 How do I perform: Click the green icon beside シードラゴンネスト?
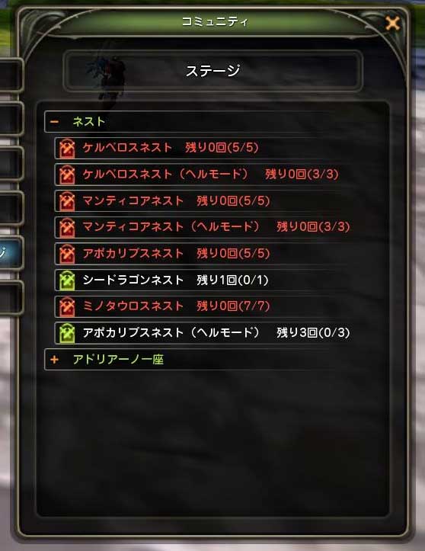pos(67,280)
